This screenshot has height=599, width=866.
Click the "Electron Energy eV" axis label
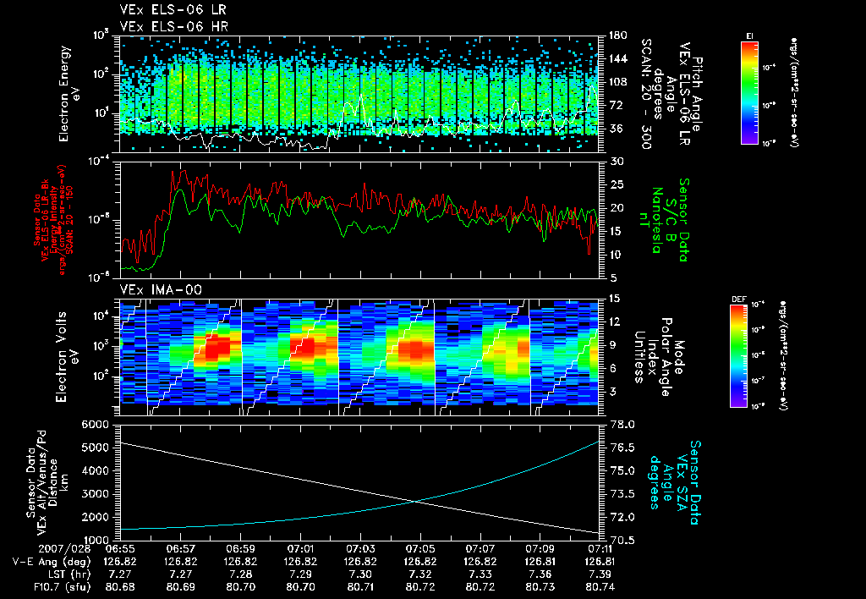click(70, 94)
